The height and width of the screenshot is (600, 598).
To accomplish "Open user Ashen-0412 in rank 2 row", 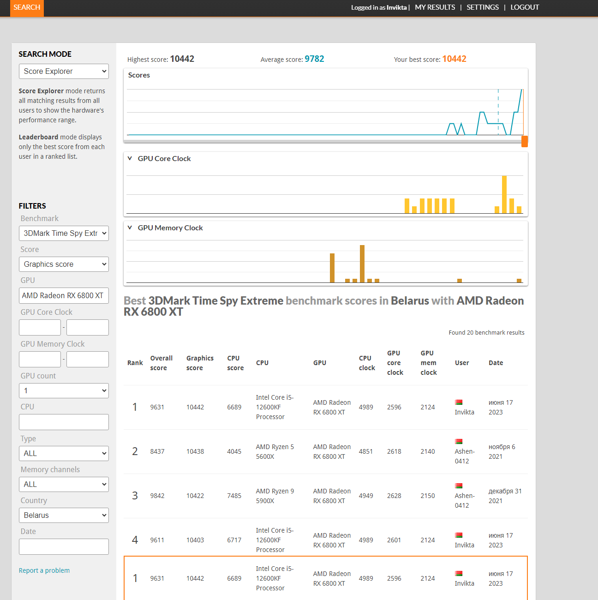I will click(465, 456).
